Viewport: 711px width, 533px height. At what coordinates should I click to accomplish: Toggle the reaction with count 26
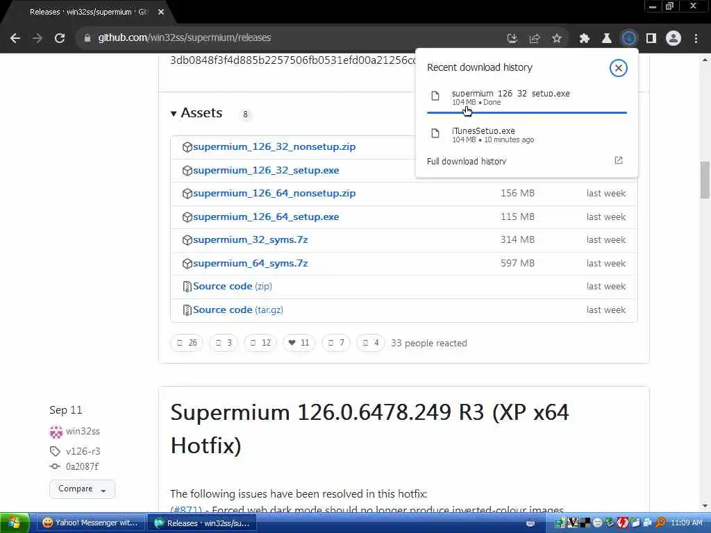pos(186,343)
